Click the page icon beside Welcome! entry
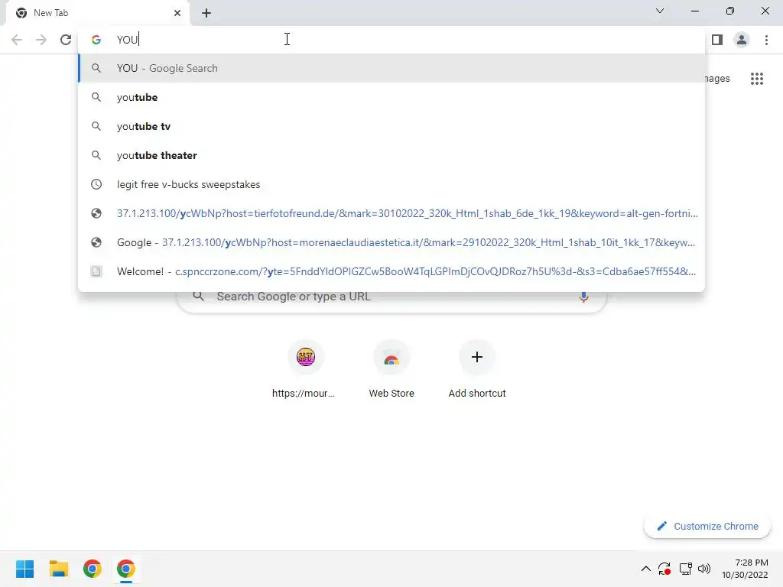Screen dimensions: 783x587 click(x=96, y=271)
